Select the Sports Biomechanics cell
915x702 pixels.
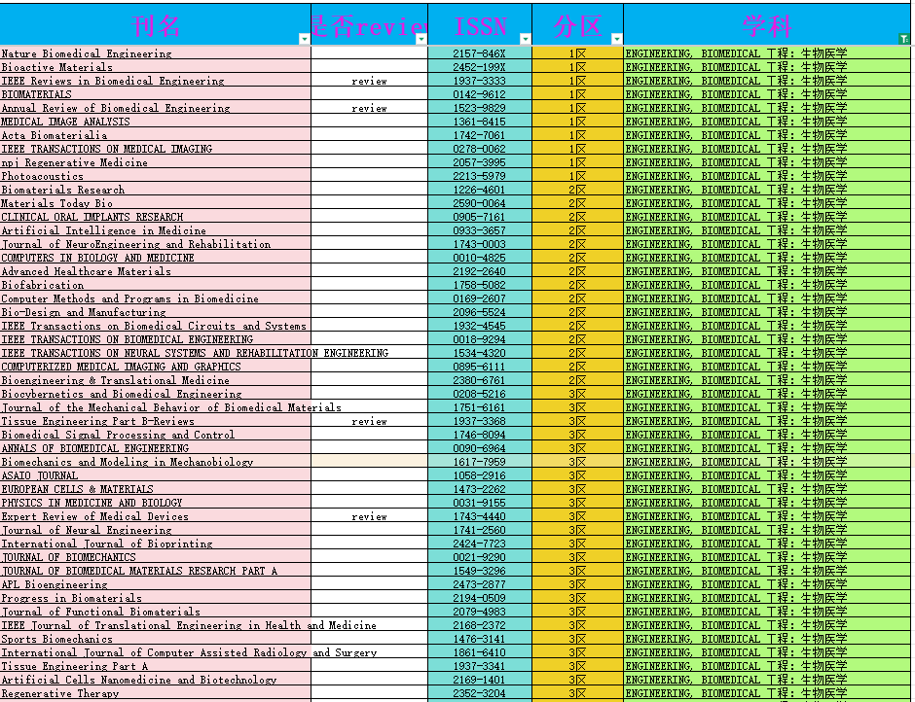click(155, 639)
